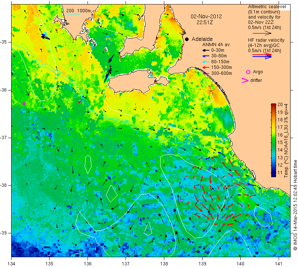Click the color bar value 17
298x268 pixels.
tap(280, 127)
